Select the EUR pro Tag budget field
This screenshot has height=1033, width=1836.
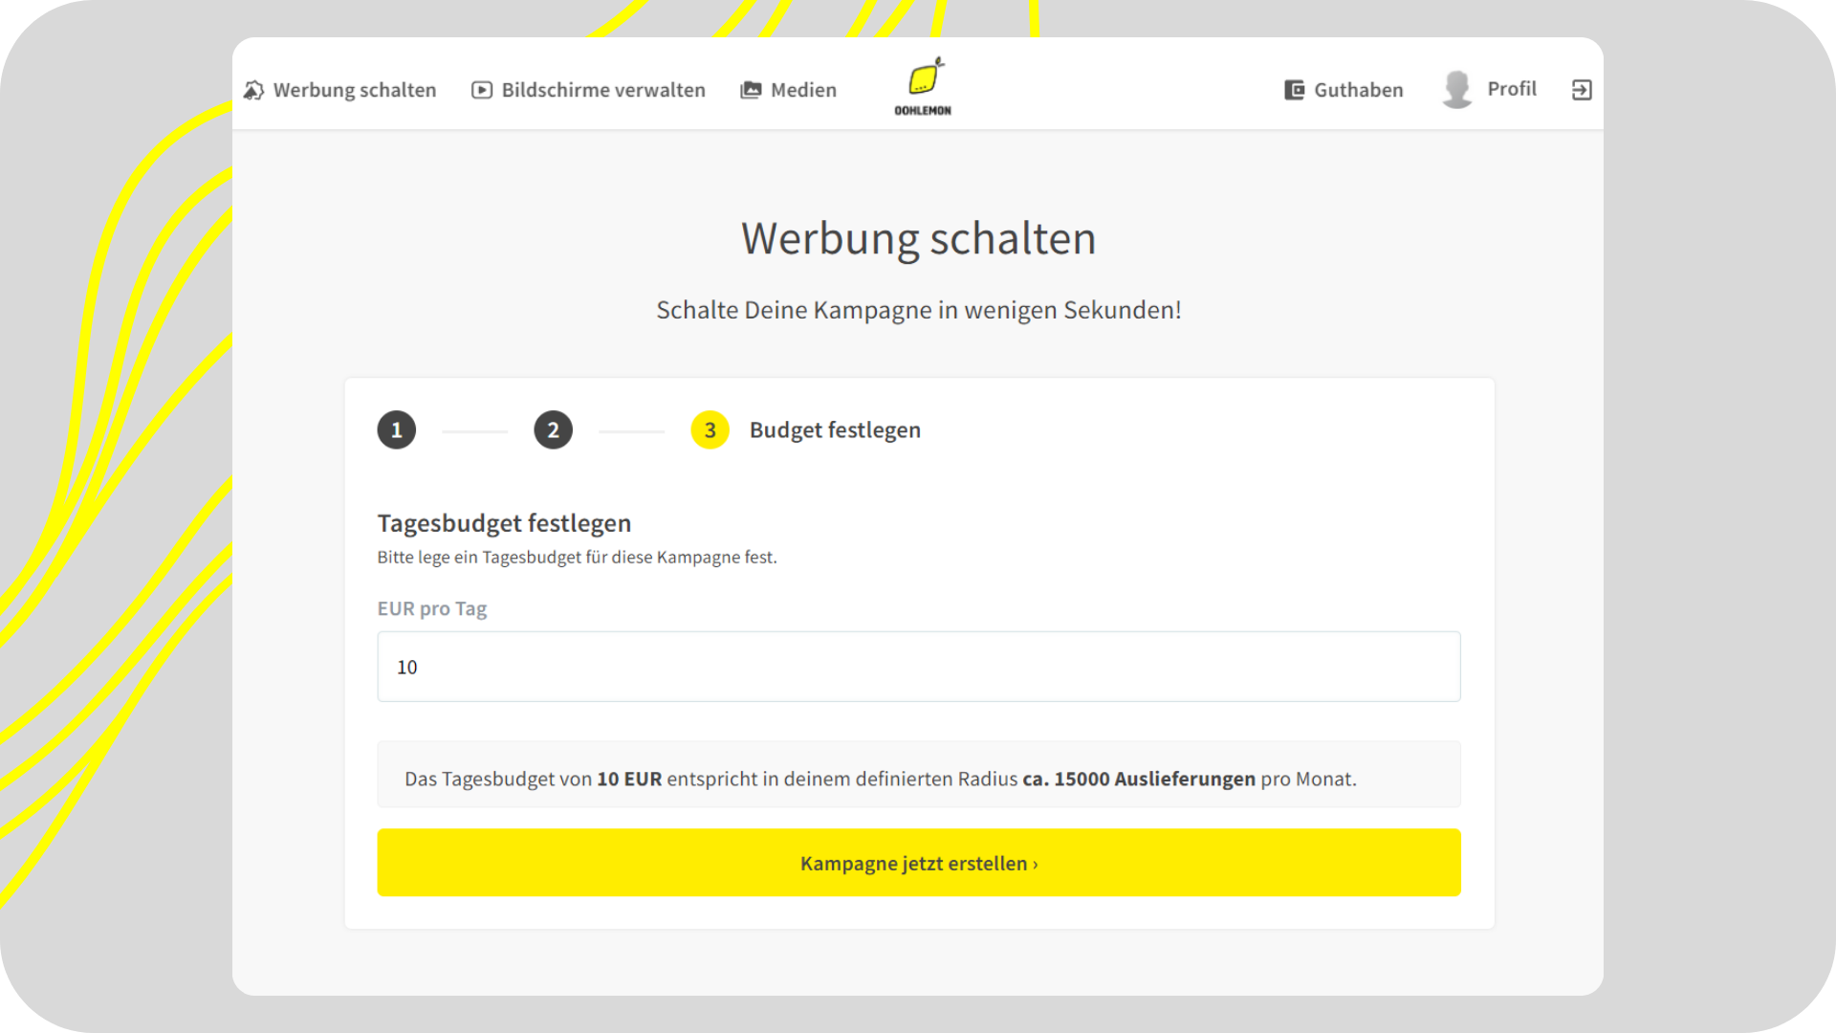(918, 667)
